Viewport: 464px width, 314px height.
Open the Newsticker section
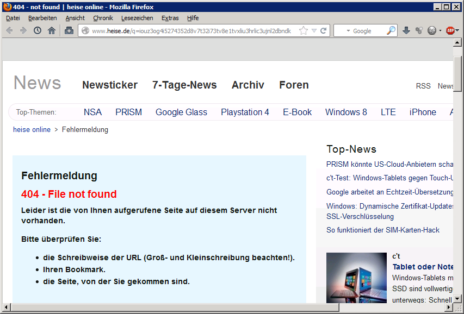pos(110,85)
